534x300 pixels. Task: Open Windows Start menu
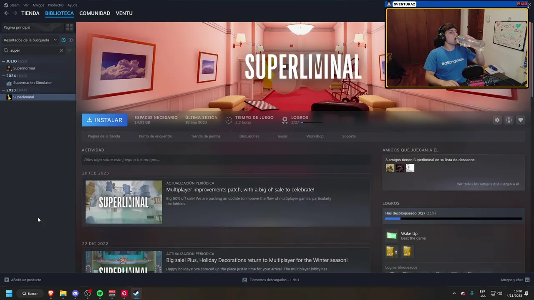coord(9,293)
